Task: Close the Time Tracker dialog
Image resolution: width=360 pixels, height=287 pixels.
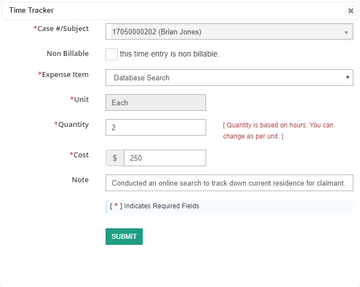Action: click(x=351, y=11)
